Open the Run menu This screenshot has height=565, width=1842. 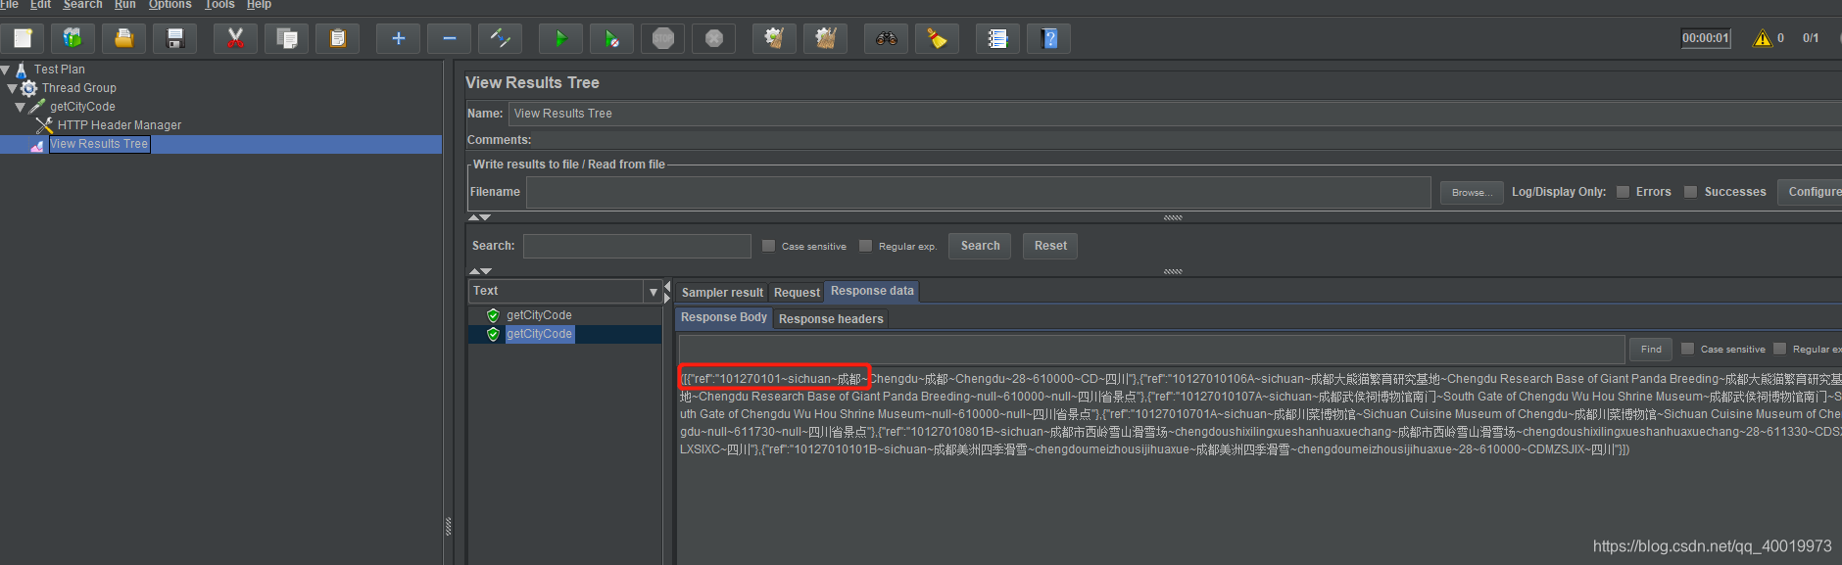pos(125,5)
